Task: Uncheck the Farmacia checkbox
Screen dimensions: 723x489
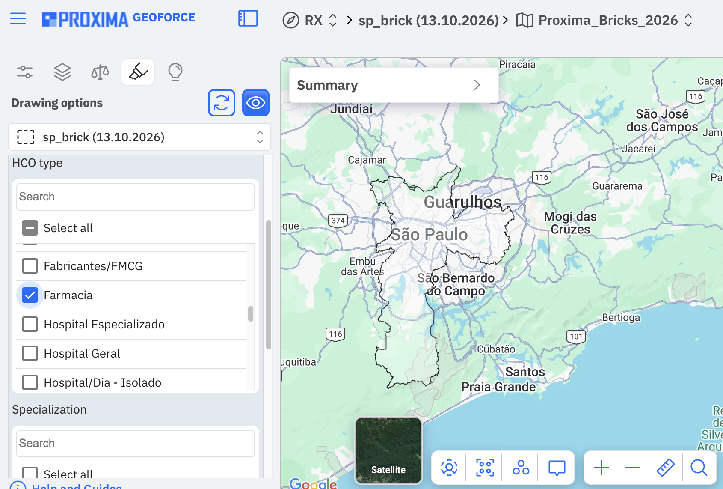Action: (30, 295)
